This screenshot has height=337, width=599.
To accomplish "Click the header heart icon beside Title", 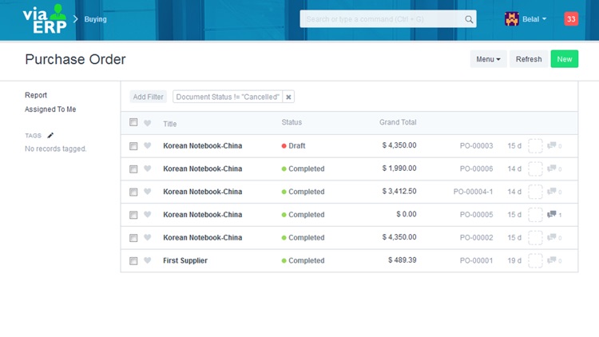I will 148,123.
